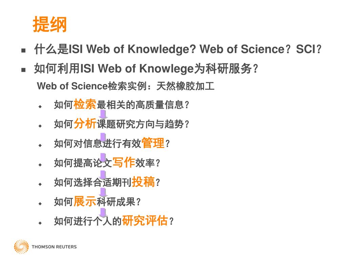Click the square bullet before 什么是ISI Web of Knowledge
The image size is (347, 260).
click(24, 51)
